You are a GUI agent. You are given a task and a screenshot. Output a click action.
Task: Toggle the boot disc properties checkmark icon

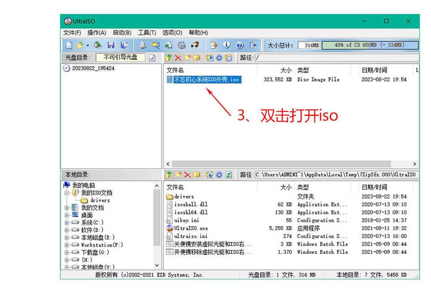pos(152,58)
